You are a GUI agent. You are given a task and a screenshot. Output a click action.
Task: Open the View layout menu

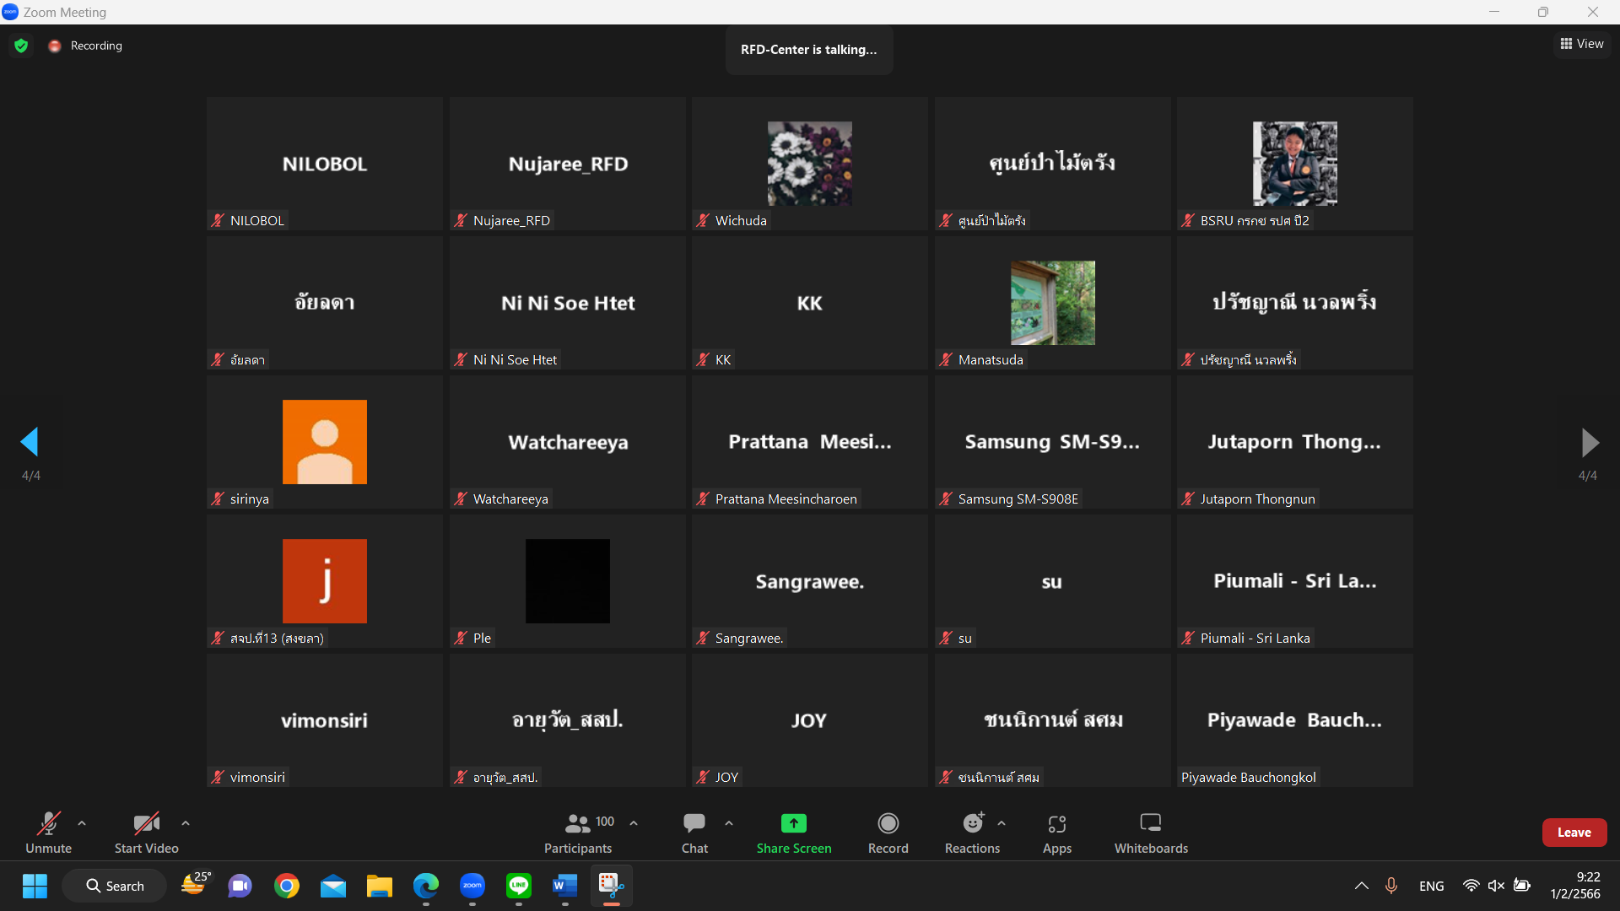click(x=1582, y=44)
